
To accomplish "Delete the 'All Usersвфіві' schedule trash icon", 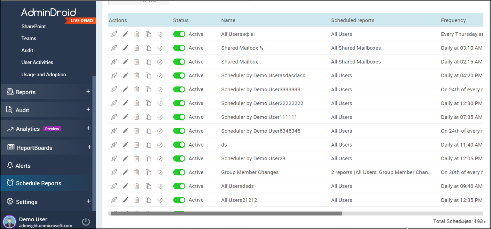I will (x=136, y=34).
